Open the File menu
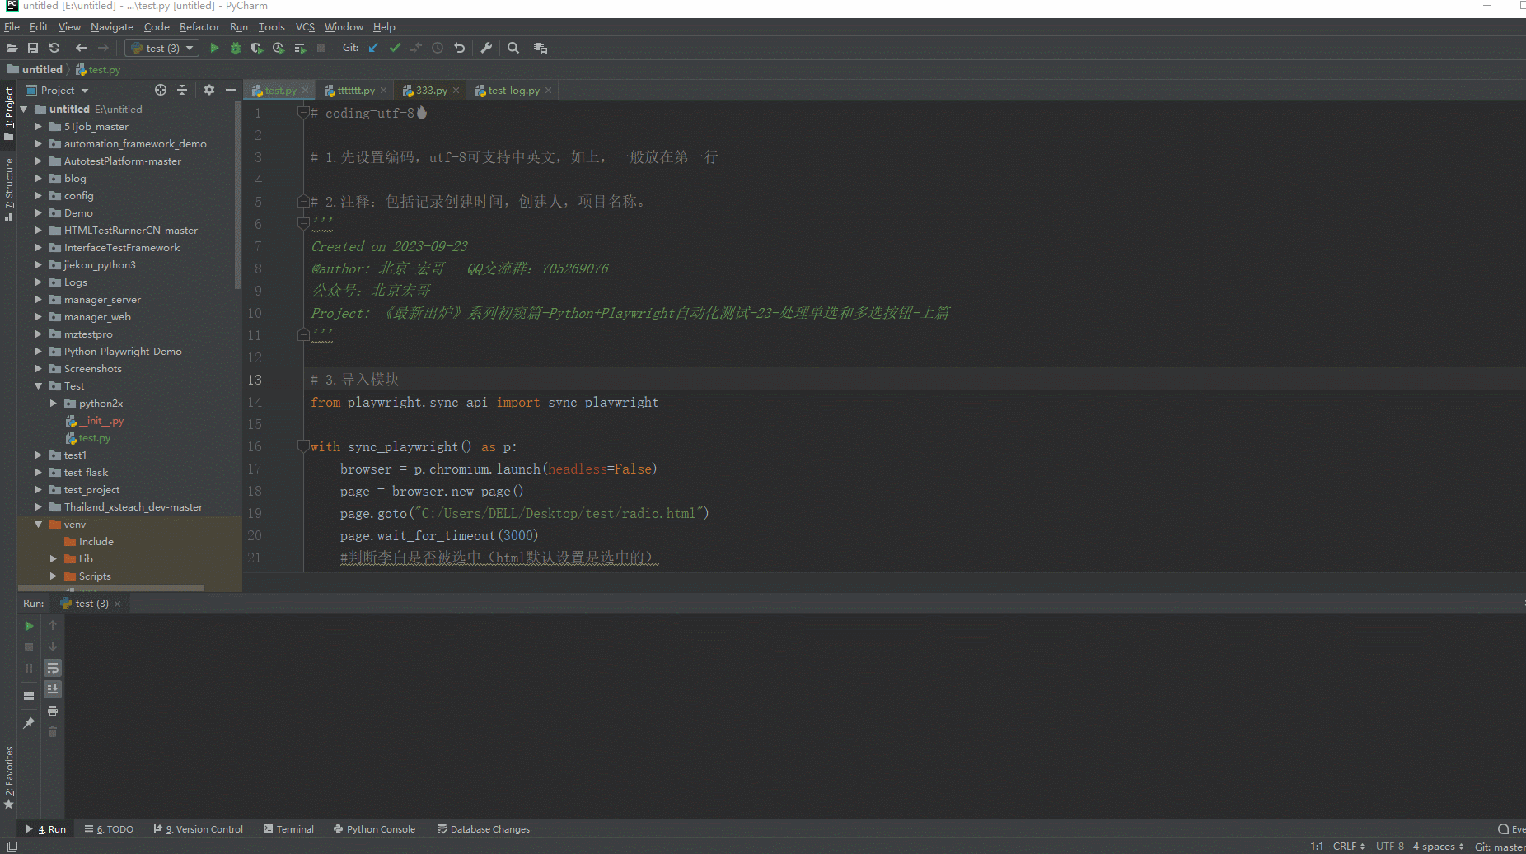 (x=12, y=26)
